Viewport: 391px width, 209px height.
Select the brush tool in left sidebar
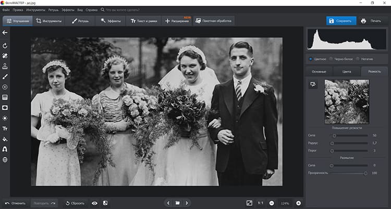(5, 76)
